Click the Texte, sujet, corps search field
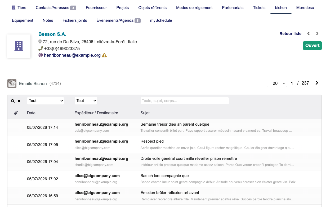The image size is (330, 207). click(185, 101)
